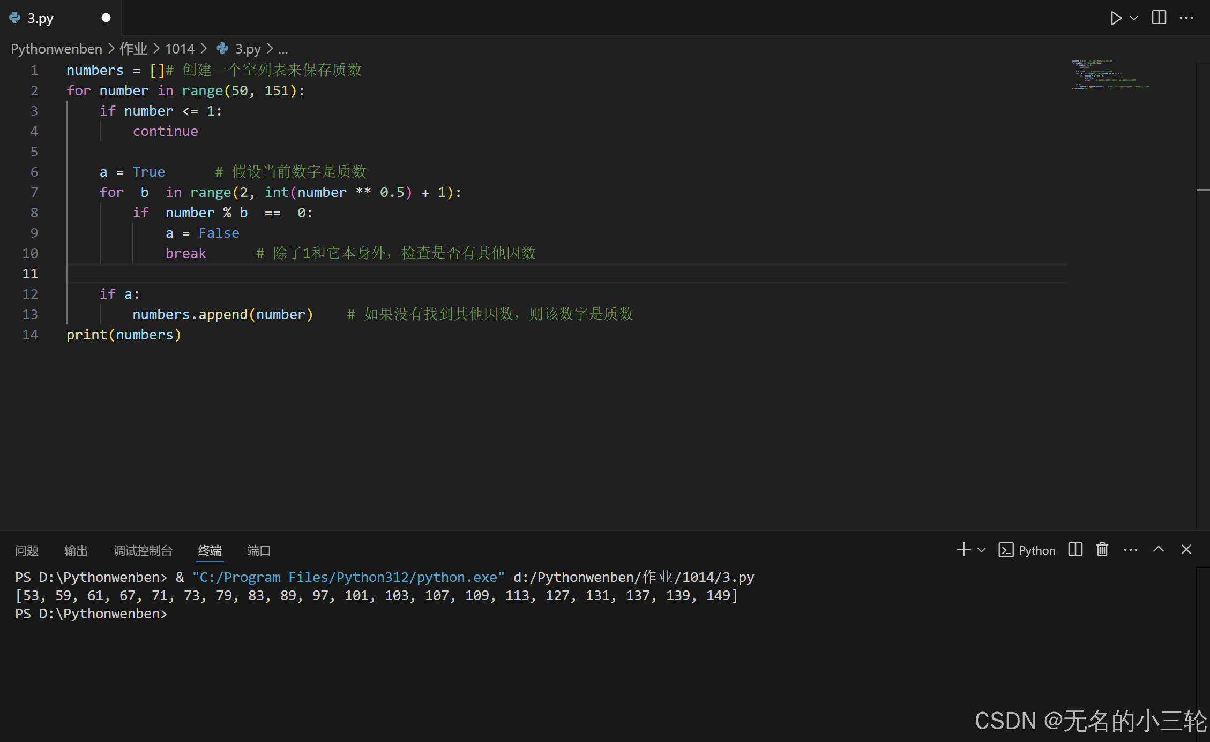The height and width of the screenshot is (742, 1210).
Task: Close the terminal panel
Action: tap(1186, 550)
